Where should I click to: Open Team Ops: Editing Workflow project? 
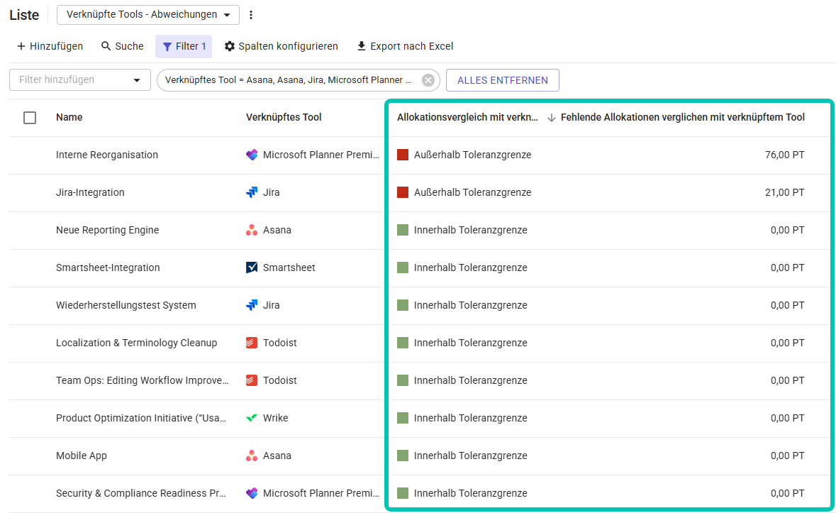(143, 380)
